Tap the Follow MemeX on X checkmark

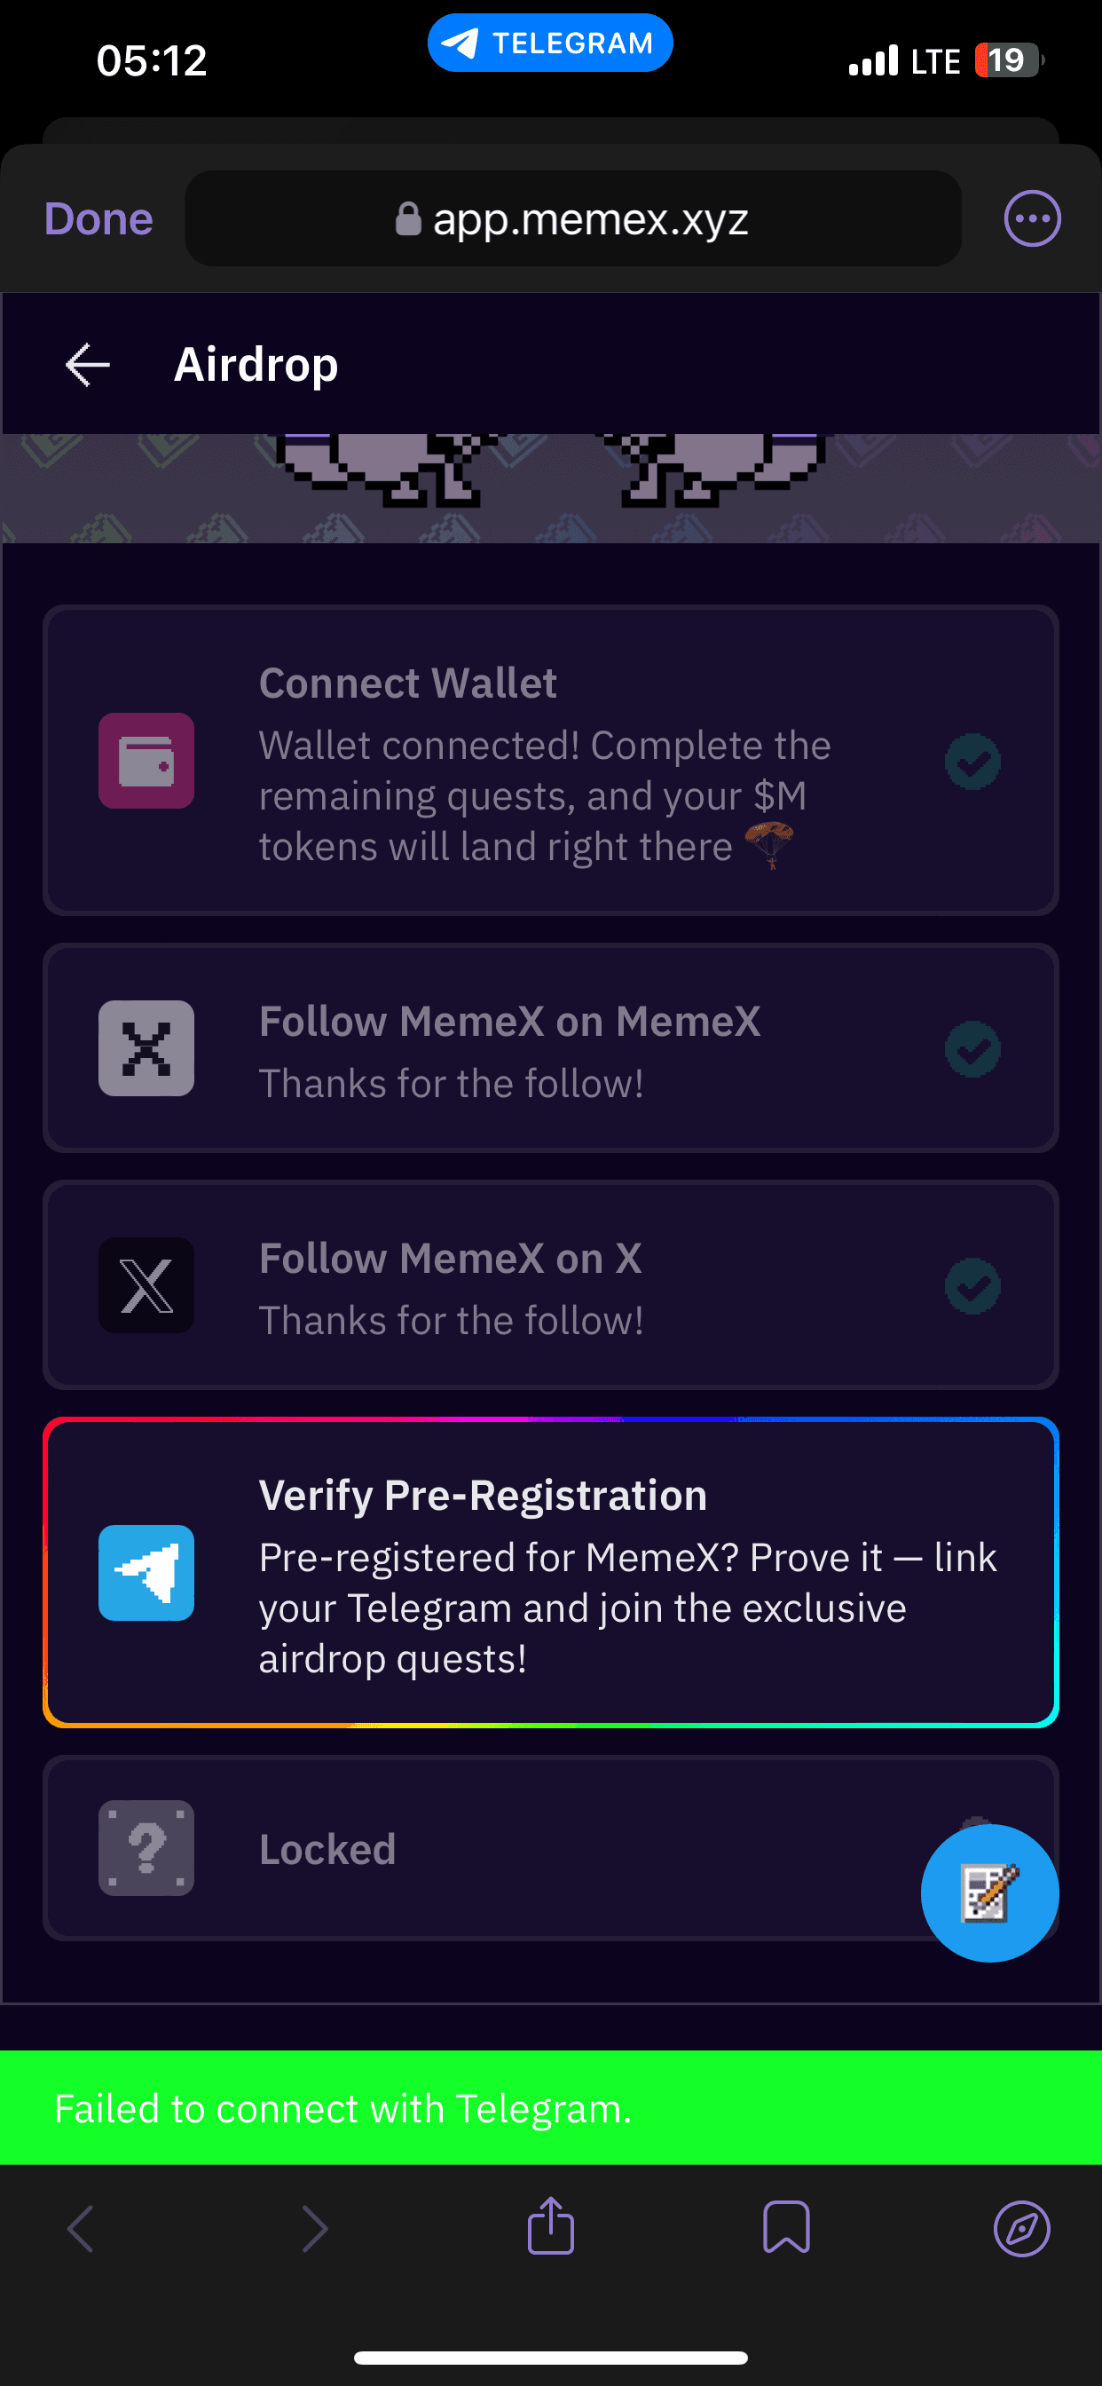(972, 1286)
